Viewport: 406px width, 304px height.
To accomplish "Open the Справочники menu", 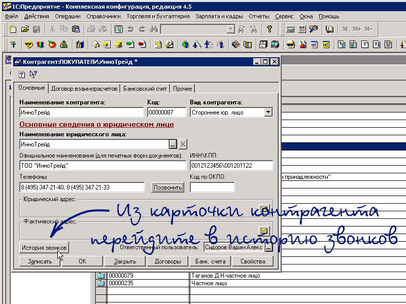I will click(x=104, y=16).
